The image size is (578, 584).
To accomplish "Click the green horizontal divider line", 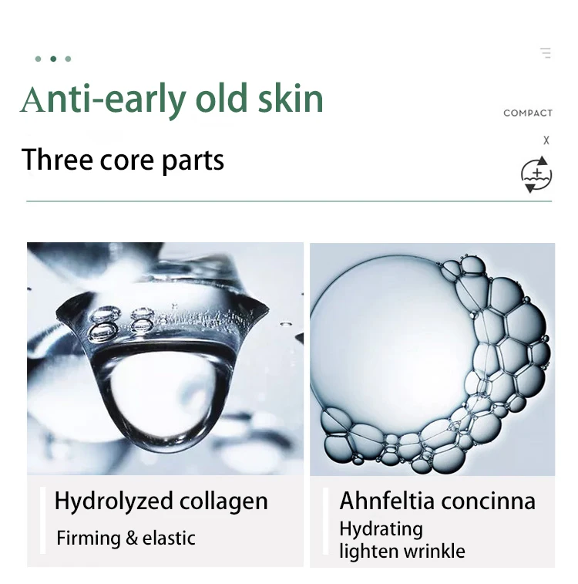I will [x=289, y=201].
